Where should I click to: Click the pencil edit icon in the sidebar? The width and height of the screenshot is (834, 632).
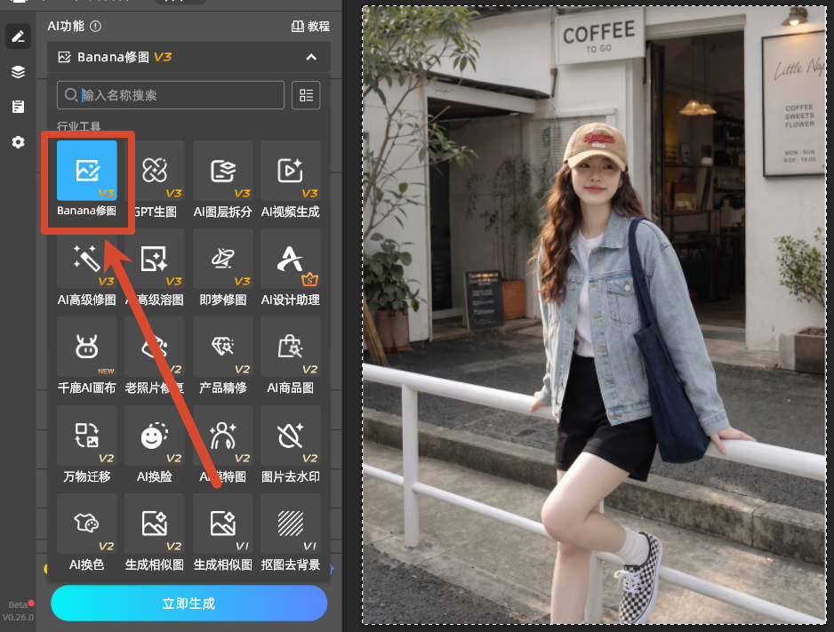(18, 36)
